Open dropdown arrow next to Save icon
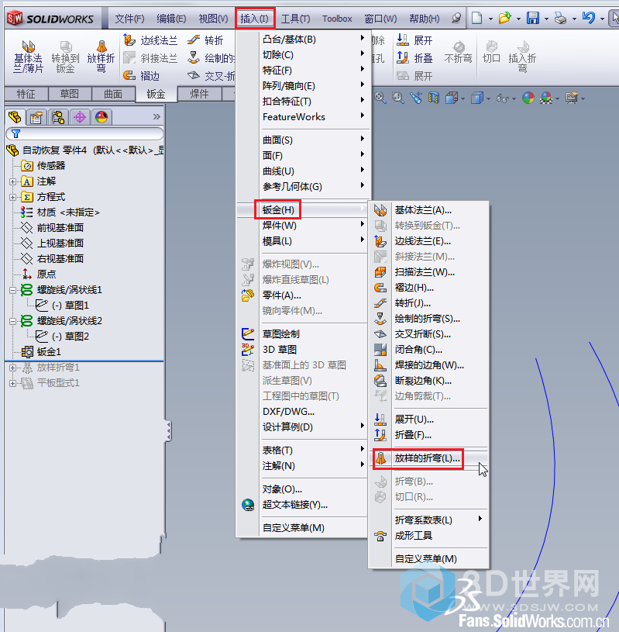619x632 pixels. [x=546, y=19]
